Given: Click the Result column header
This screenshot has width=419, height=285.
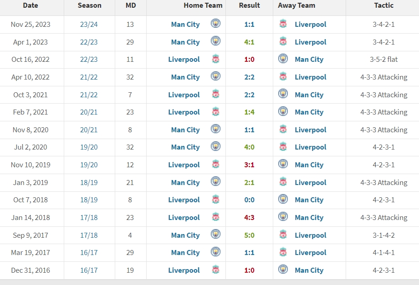Looking at the screenshot, I should (x=249, y=5).
